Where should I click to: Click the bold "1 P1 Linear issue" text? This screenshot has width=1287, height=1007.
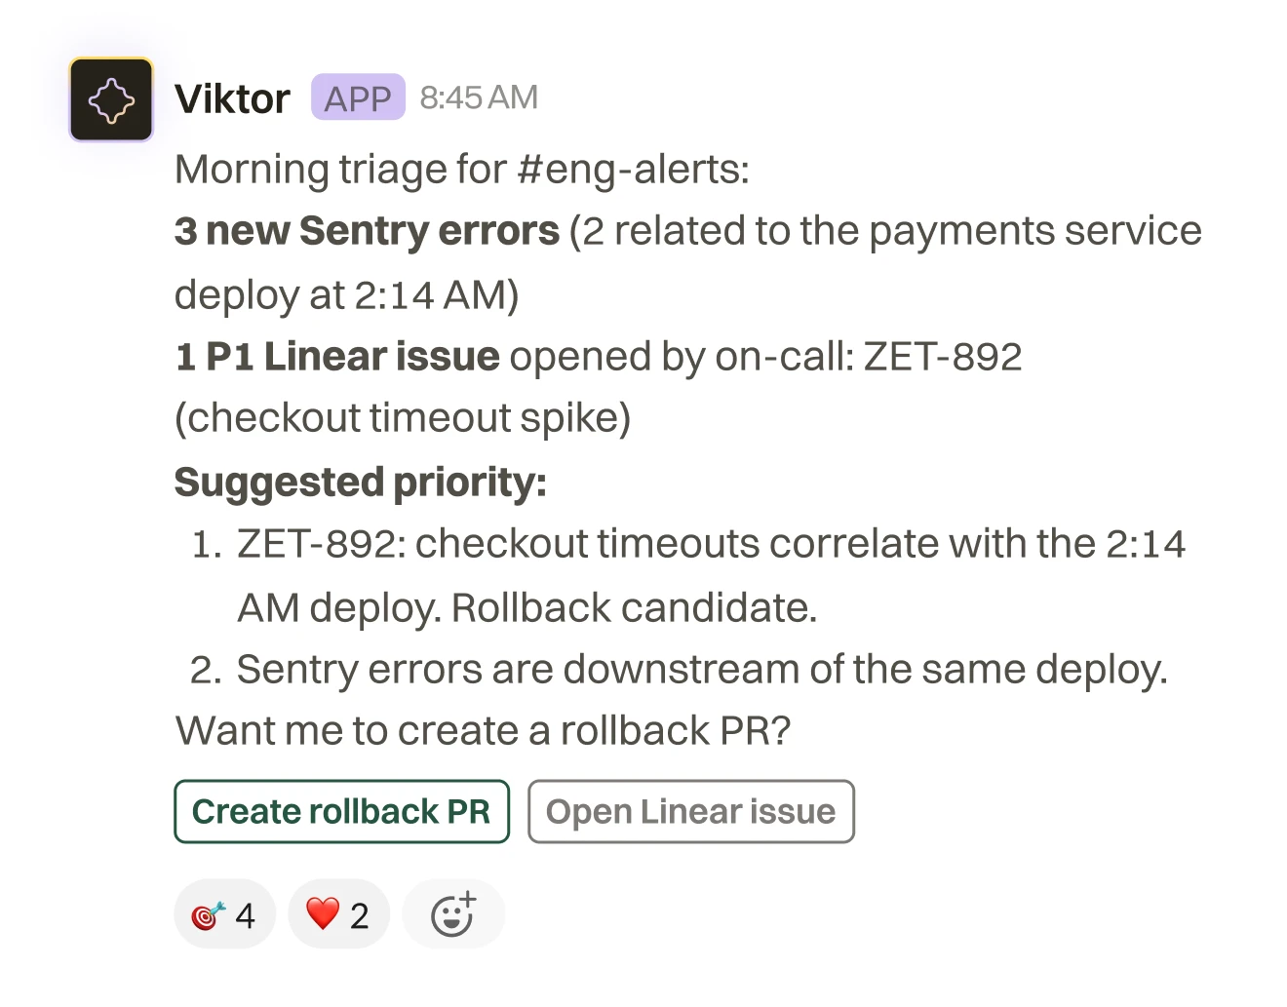pyautogui.click(x=337, y=357)
